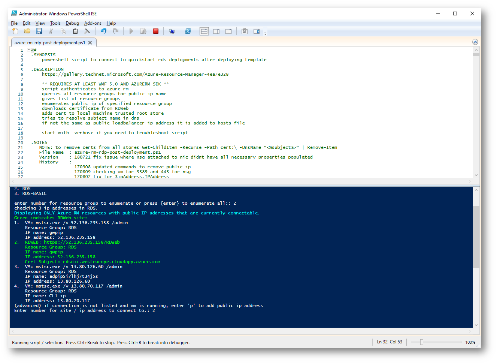Viewport: 497px width, 364px height.
Task: Close the azure-rm-rdp-post-deployment.ps1 tab
Action: click(x=90, y=43)
